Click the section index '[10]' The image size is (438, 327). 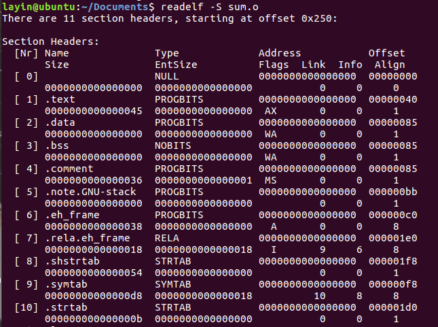tap(26, 308)
